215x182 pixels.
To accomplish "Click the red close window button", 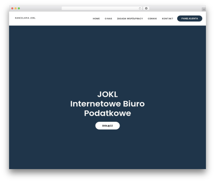I will (12, 9).
